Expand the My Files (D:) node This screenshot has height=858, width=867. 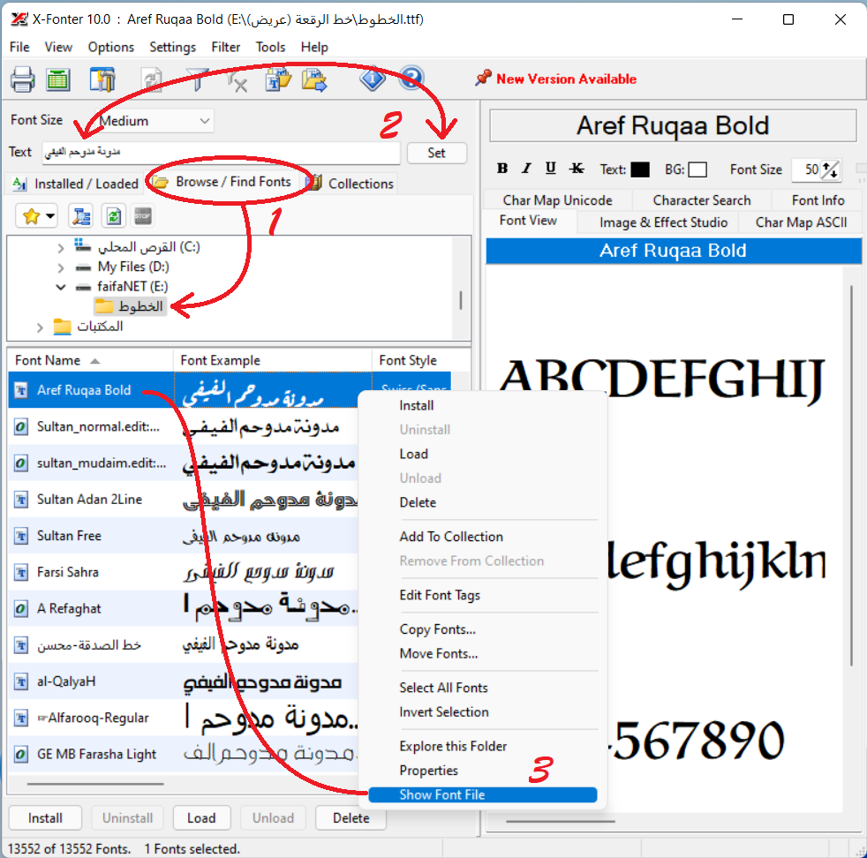pos(61,268)
